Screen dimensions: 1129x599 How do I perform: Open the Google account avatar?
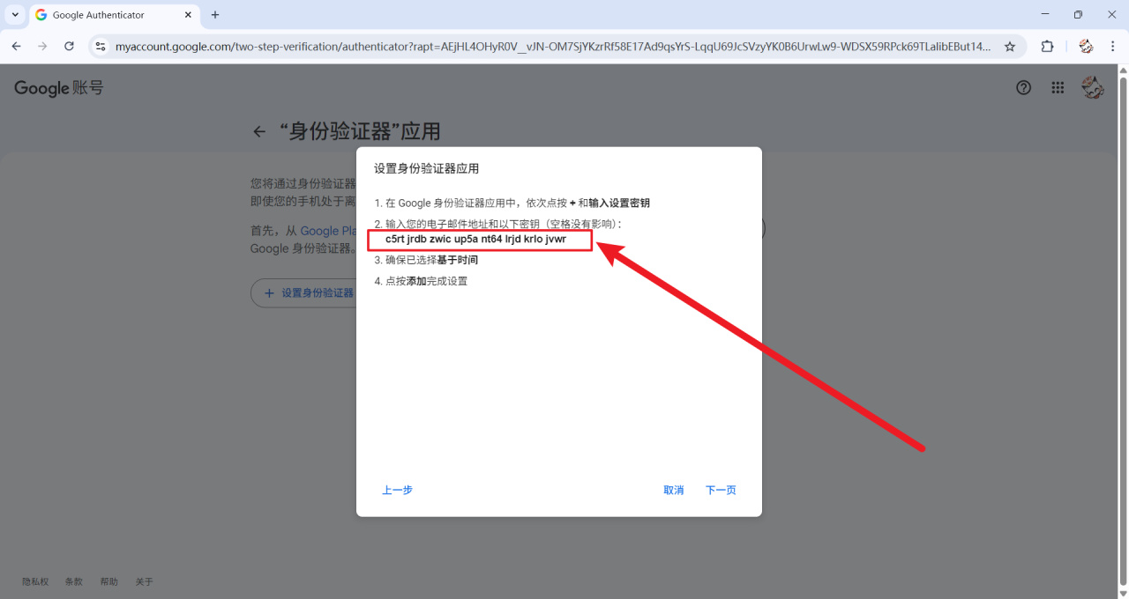[x=1093, y=87]
